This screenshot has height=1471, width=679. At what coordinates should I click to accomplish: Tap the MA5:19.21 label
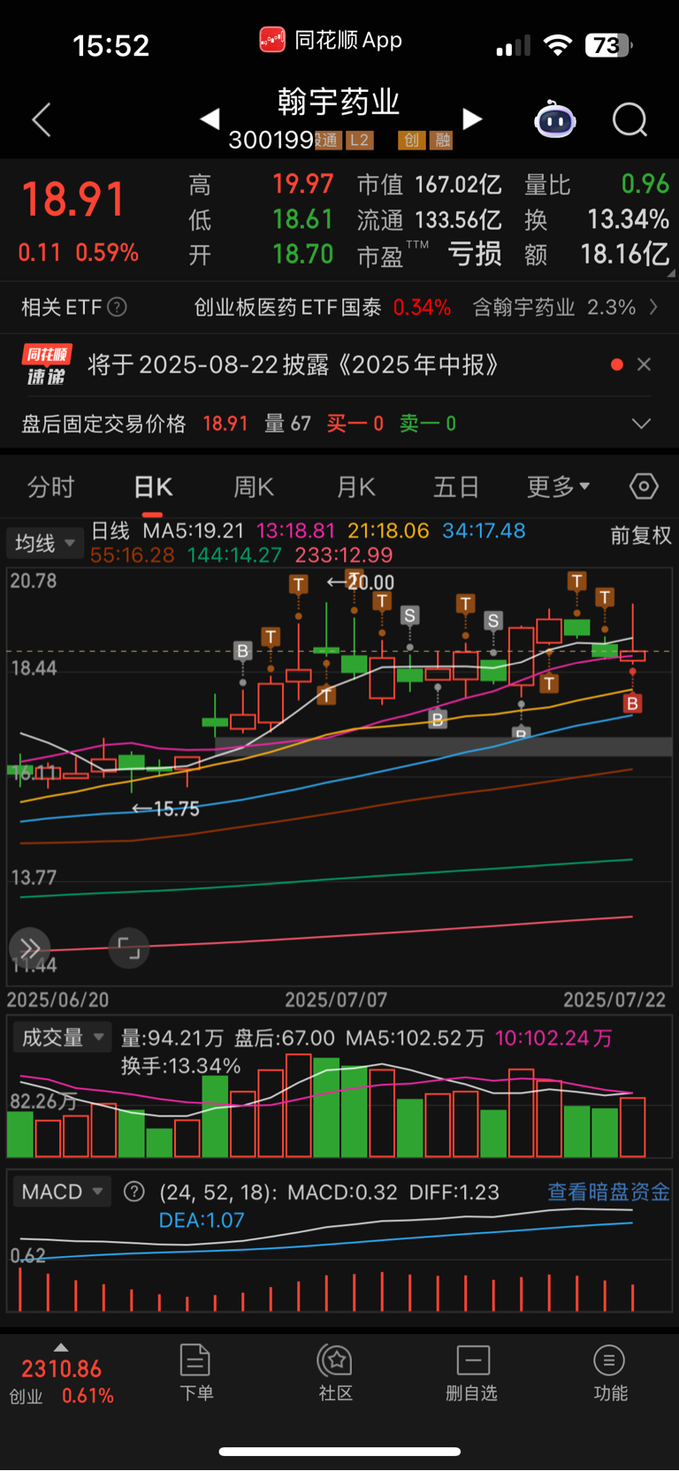coord(194,531)
